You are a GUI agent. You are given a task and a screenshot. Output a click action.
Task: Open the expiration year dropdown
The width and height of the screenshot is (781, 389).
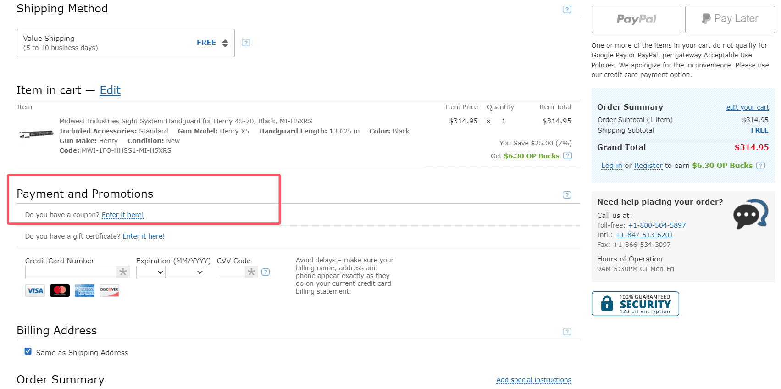pos(186,272)
